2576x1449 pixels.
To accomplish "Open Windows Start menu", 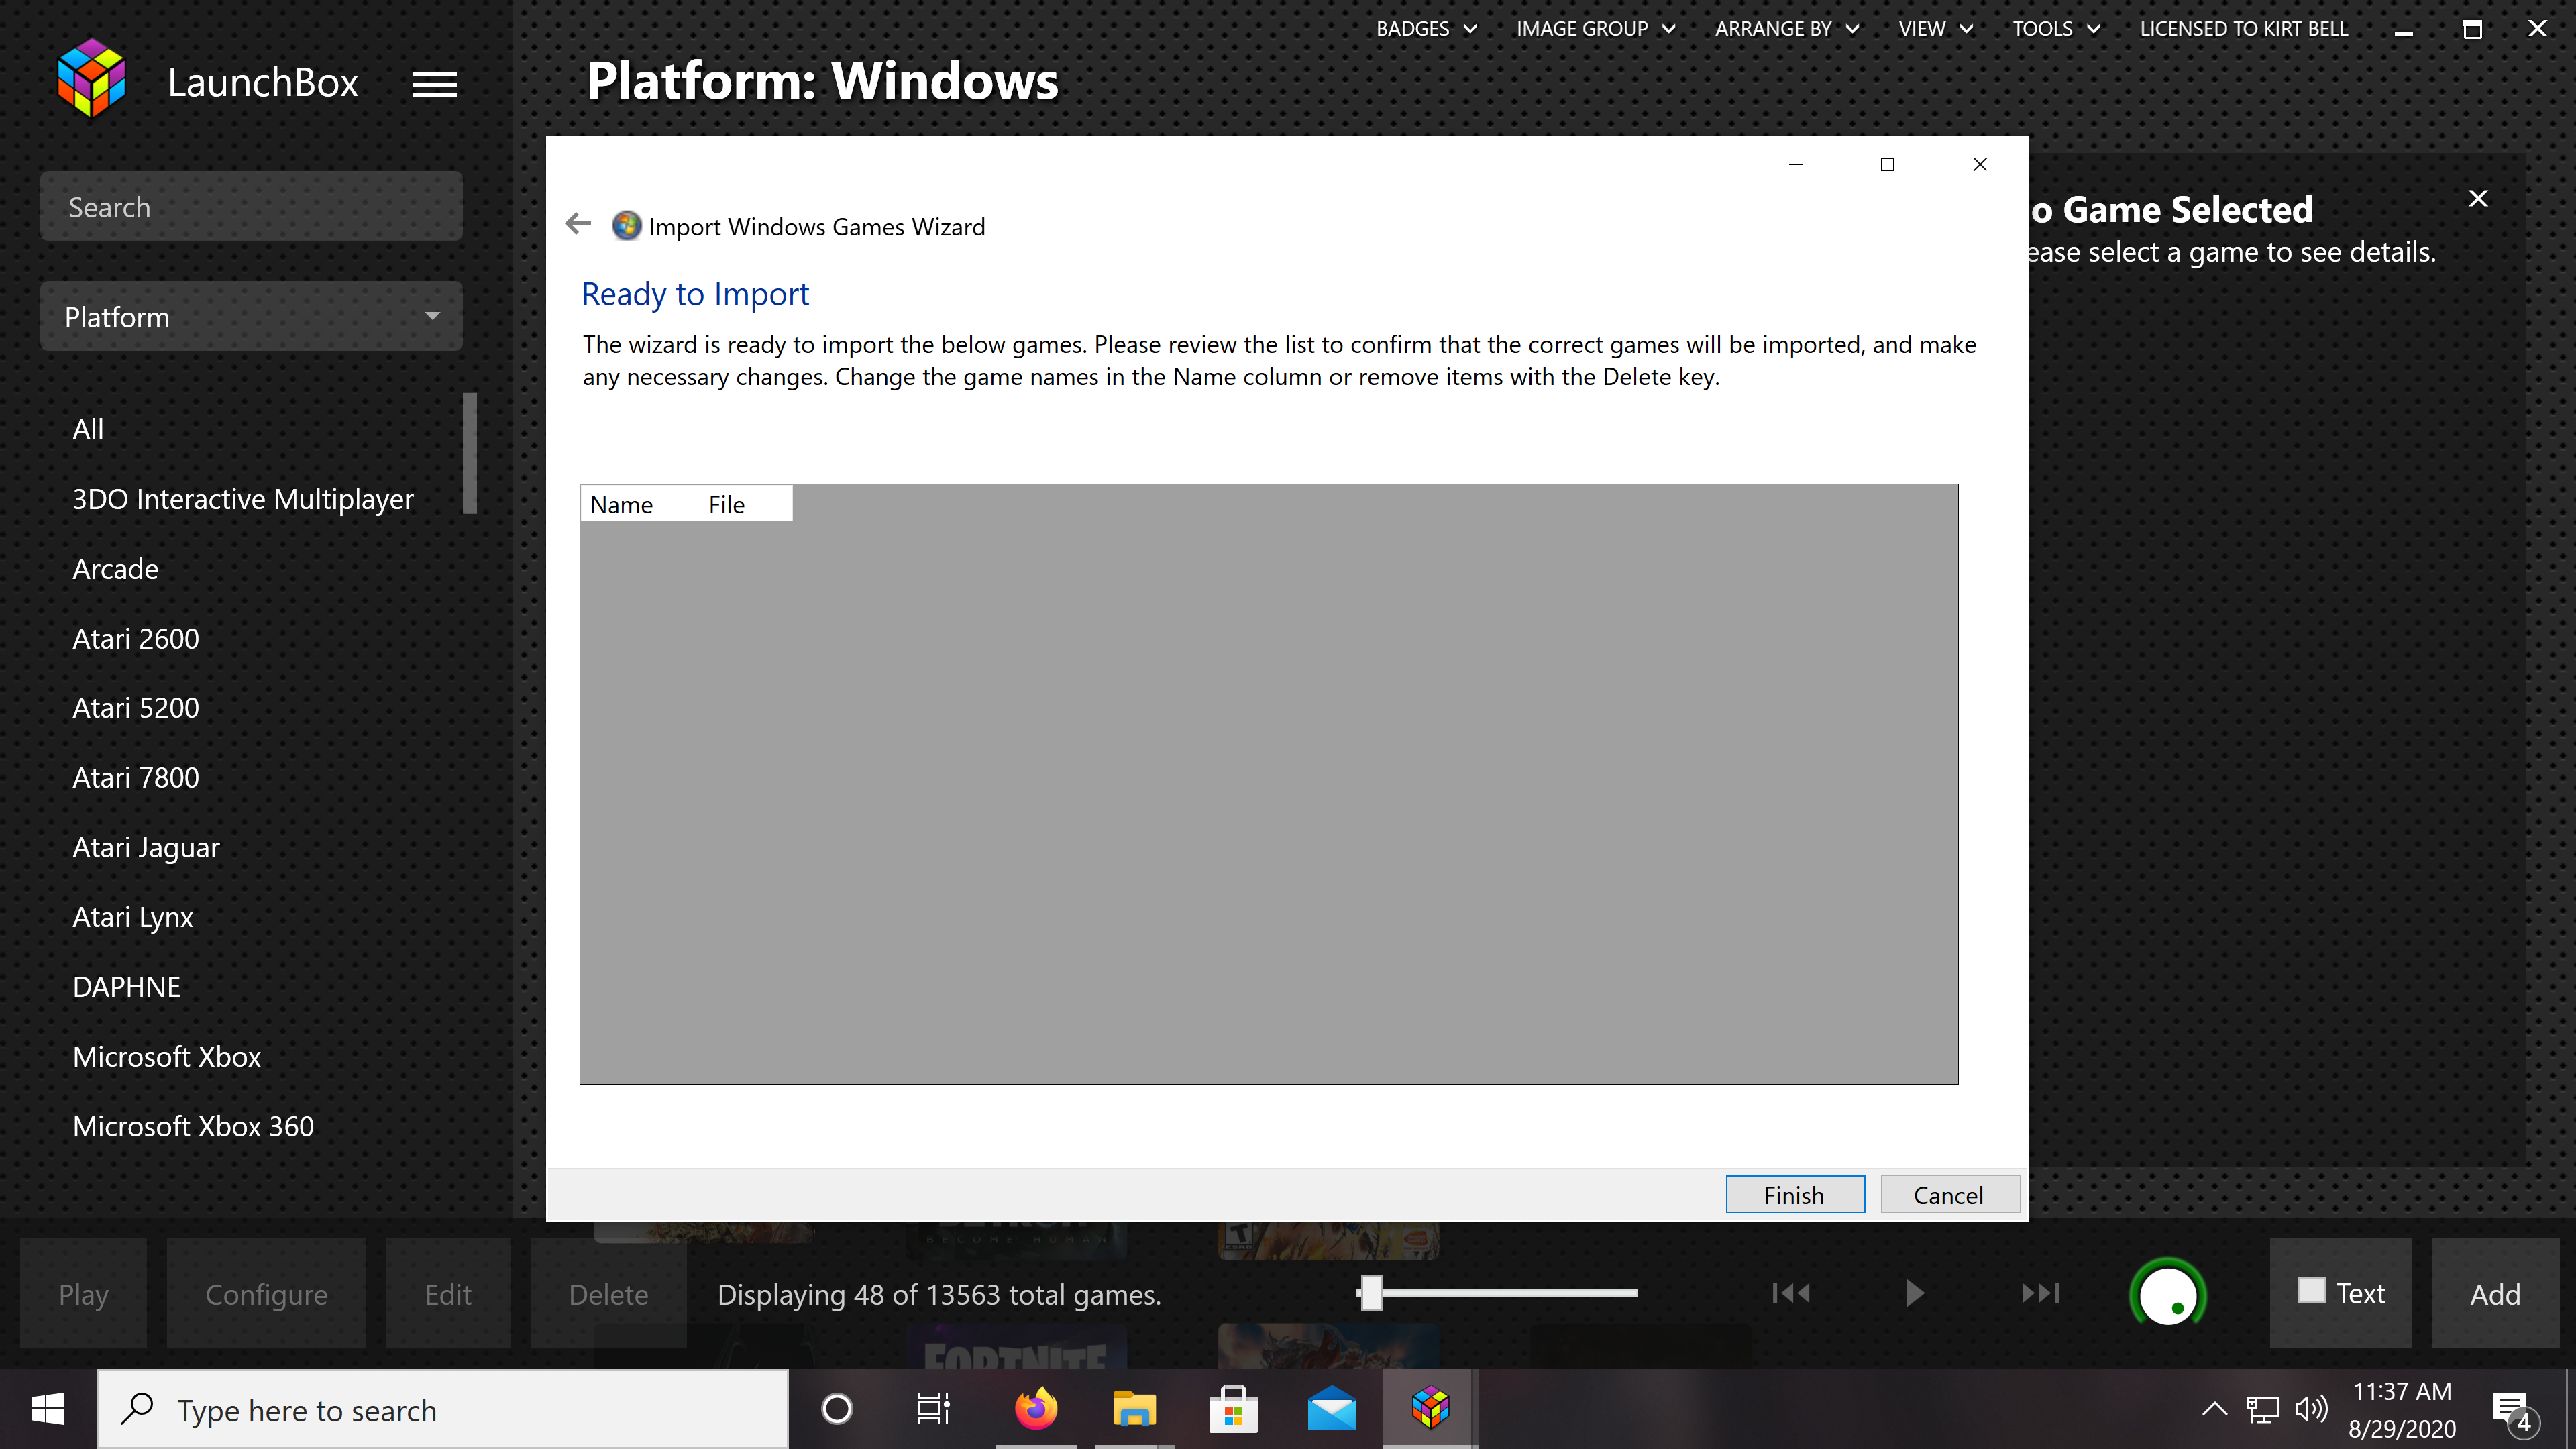I will (48, 1409).
